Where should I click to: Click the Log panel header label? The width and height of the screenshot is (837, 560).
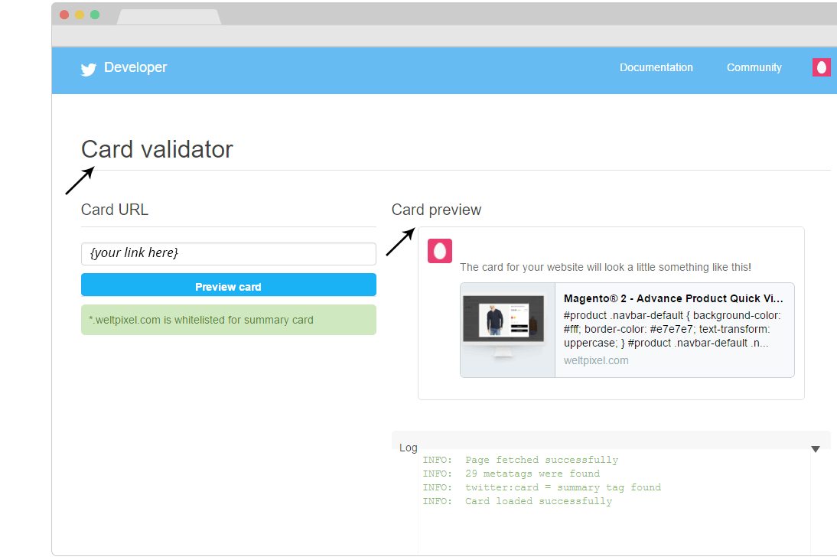[409, 448]
